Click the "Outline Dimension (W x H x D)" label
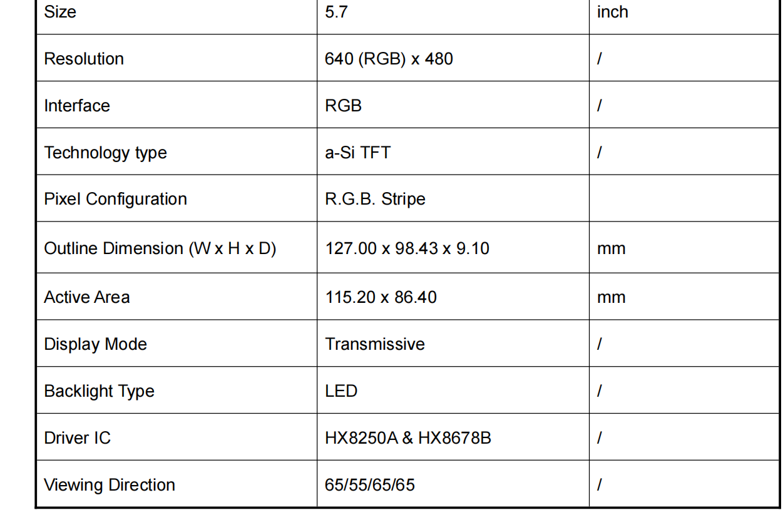 [x=160, y=248]
